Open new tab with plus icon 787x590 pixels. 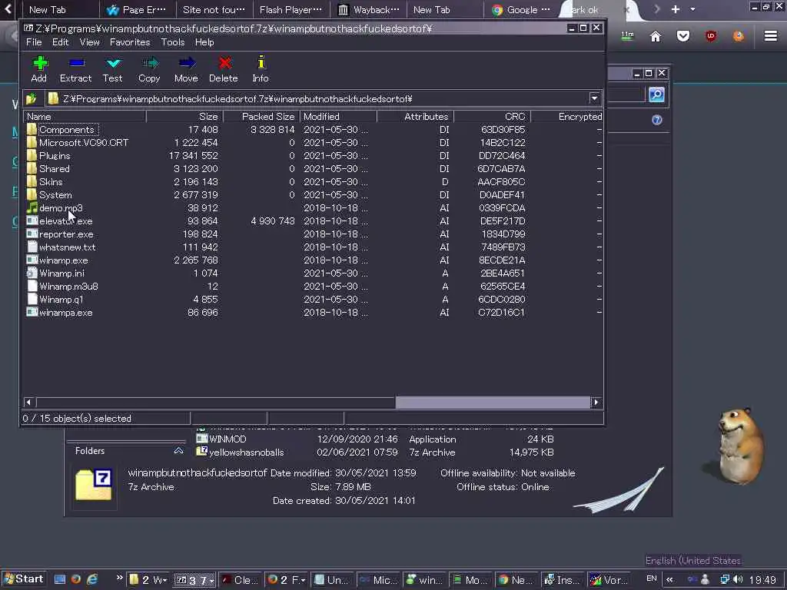point(676,9)
